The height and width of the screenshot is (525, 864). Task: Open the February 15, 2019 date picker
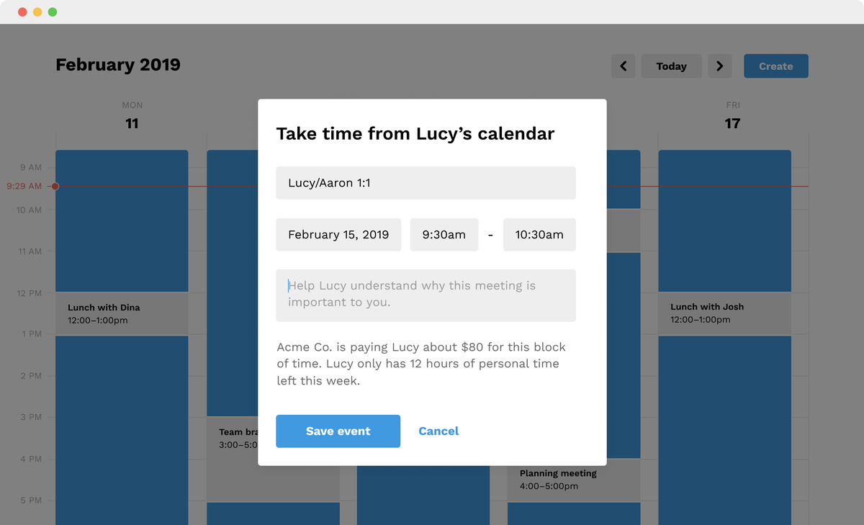[x=338, y=235]
